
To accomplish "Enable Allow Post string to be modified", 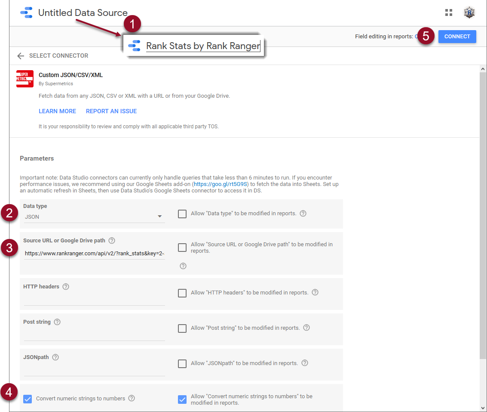I will coord(182,328).
